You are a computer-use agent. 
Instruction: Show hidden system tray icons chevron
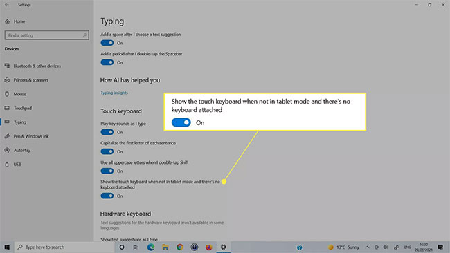click(368, 247)
